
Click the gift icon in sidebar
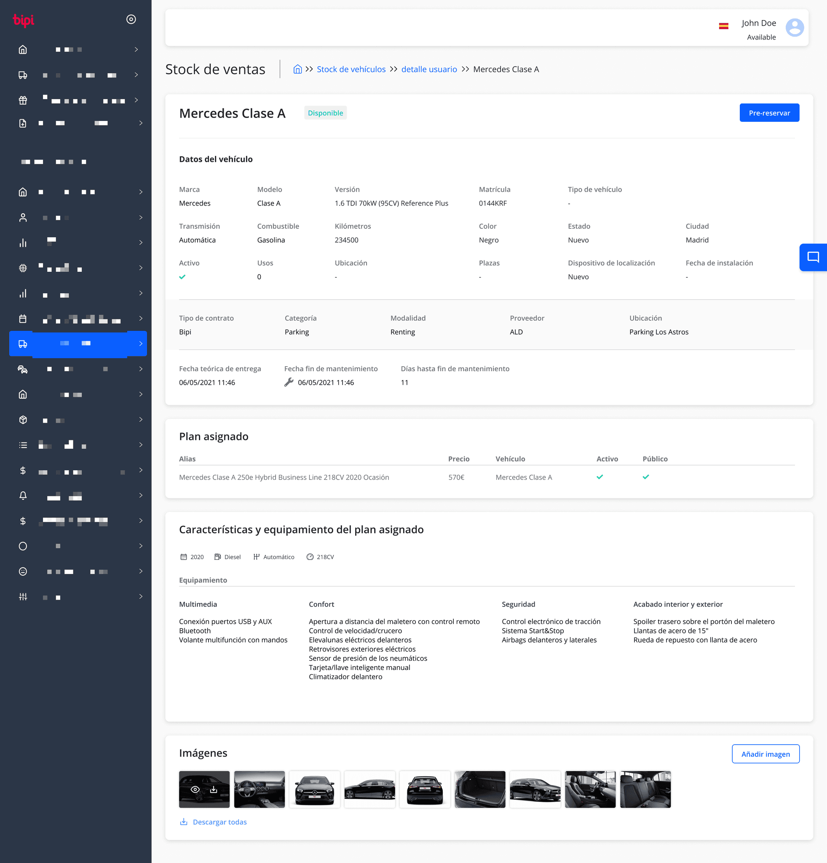[x=23, y=100]
